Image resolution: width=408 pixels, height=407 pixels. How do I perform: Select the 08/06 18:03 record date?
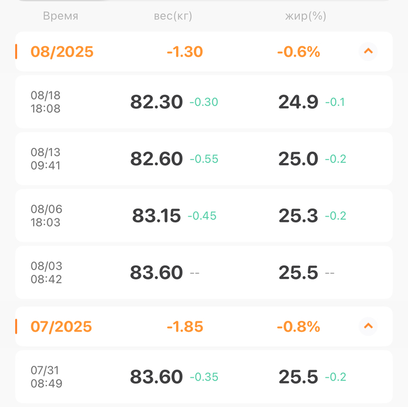point(46,215)
